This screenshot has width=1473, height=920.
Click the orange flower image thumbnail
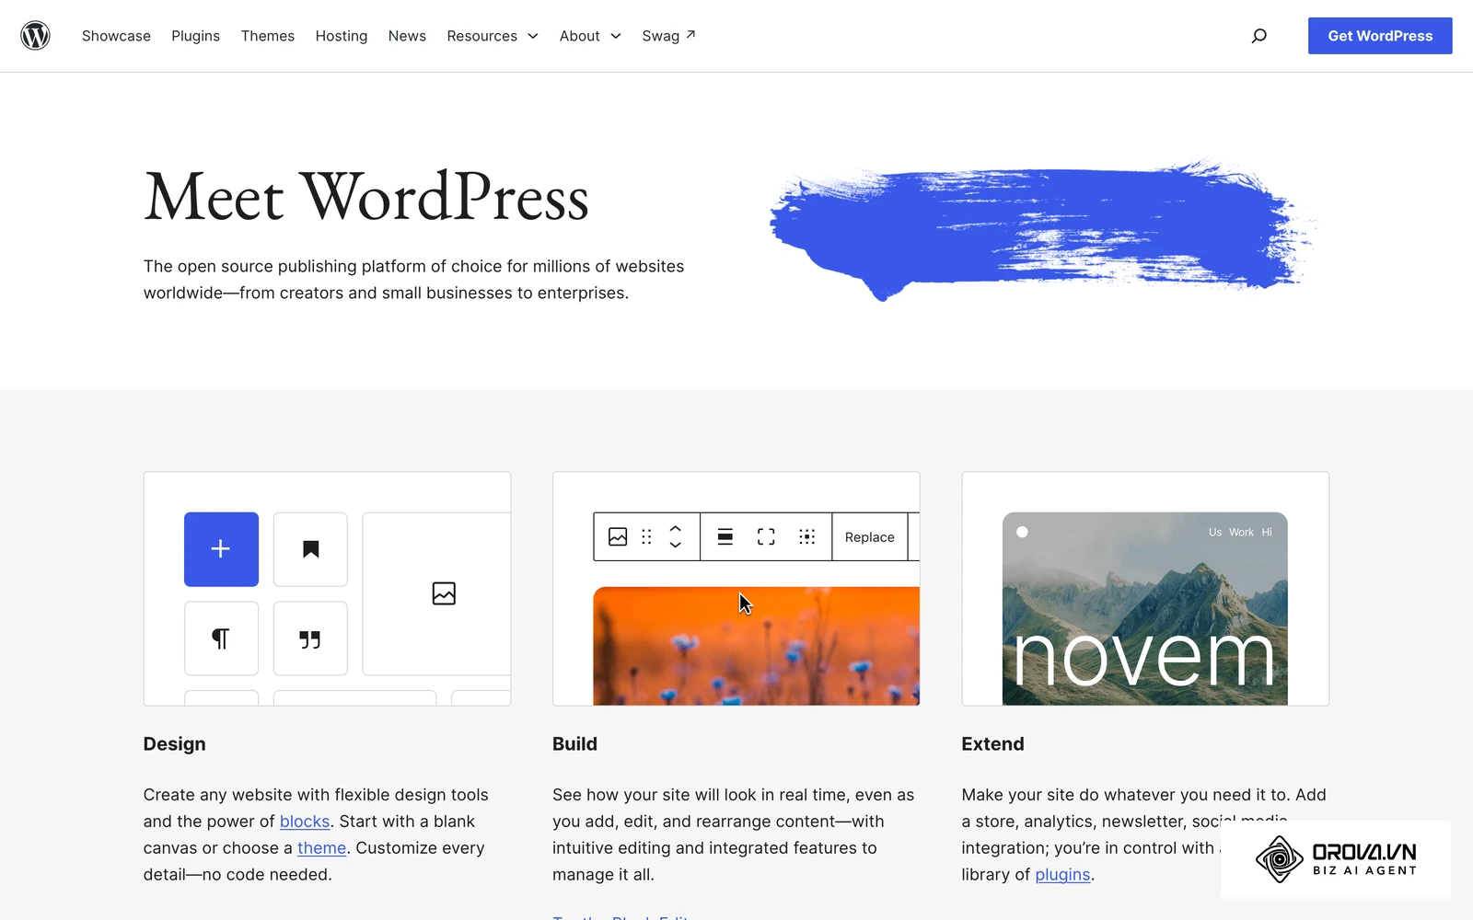click(756, 646)
